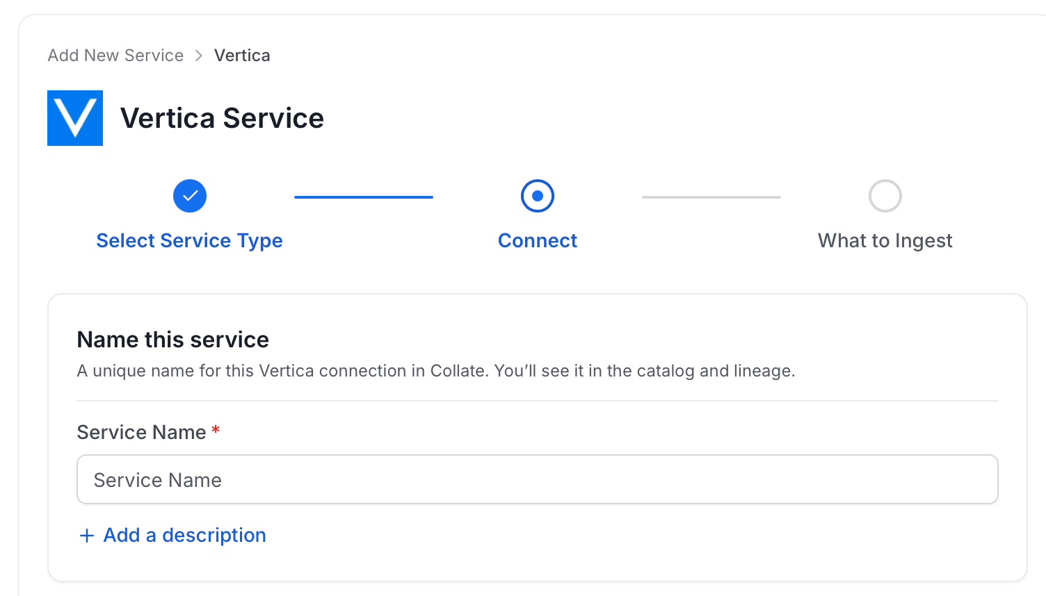Click the Vertica Service heading
The width and height of the screenshot is (1046, 596).
223,118
